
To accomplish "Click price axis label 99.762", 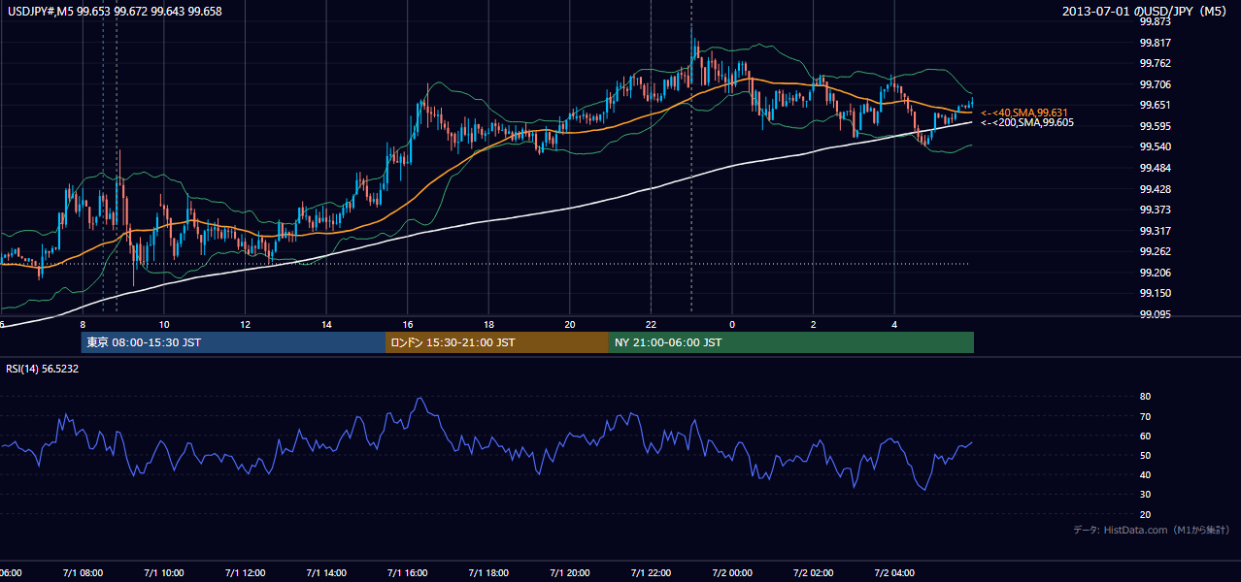I will 1156,64.
